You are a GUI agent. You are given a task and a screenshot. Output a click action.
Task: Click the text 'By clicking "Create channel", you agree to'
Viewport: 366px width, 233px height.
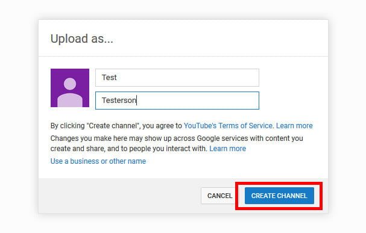pos(116,126)
